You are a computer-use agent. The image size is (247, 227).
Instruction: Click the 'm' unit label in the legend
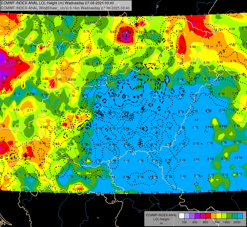tap(161, 223)
